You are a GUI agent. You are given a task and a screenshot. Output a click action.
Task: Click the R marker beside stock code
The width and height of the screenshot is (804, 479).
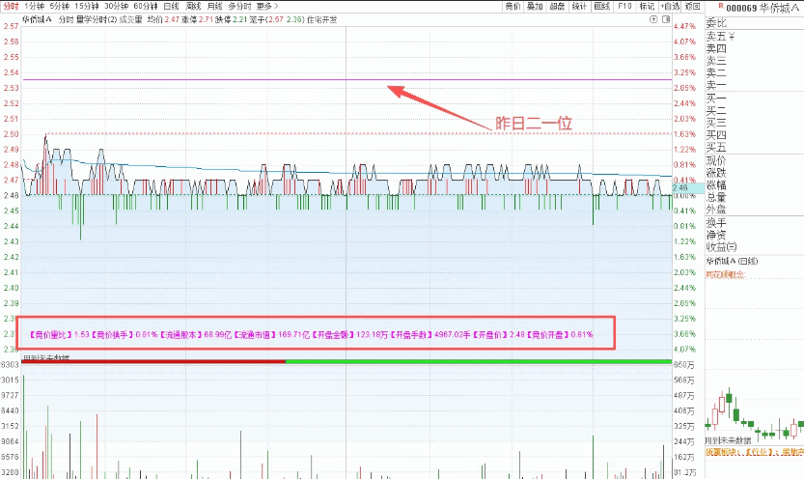pyautogui.click(x=721, y=6)
